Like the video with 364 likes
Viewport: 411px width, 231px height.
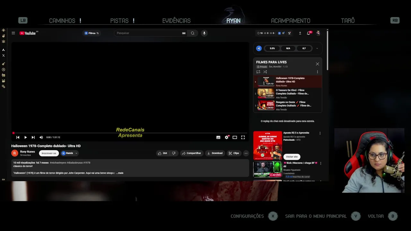(x=162, y=153)
